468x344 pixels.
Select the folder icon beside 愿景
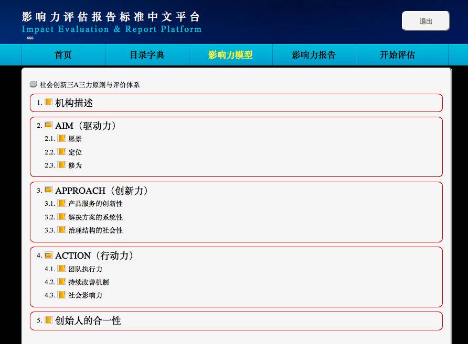62,138
